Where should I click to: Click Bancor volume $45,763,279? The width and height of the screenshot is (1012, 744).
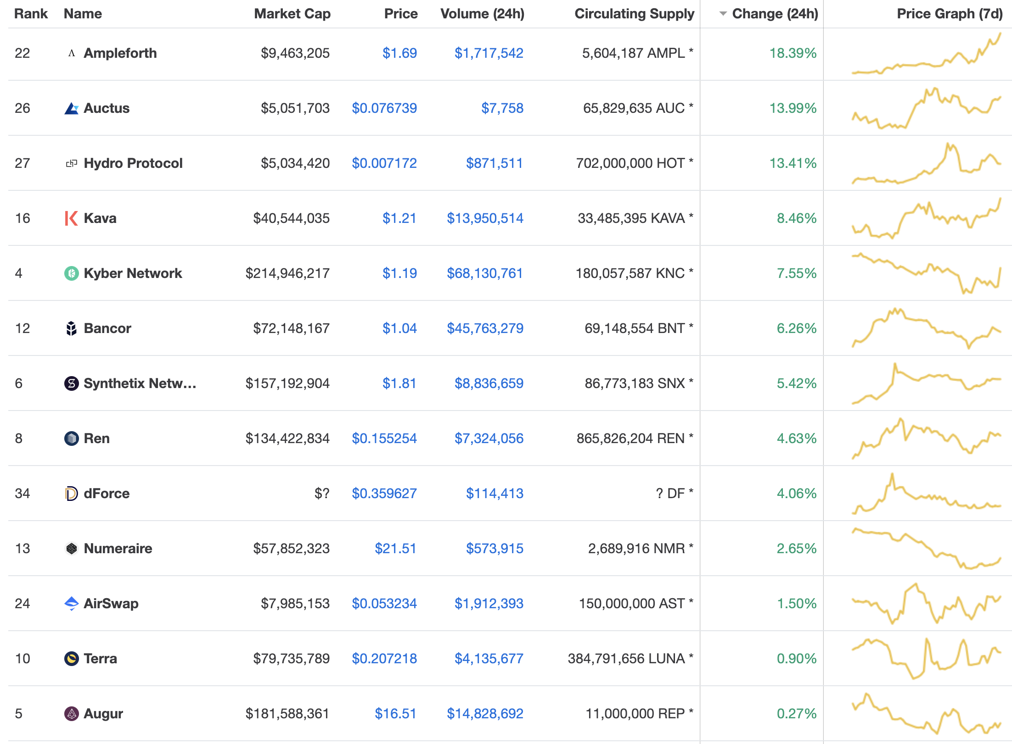pos(485,328)
